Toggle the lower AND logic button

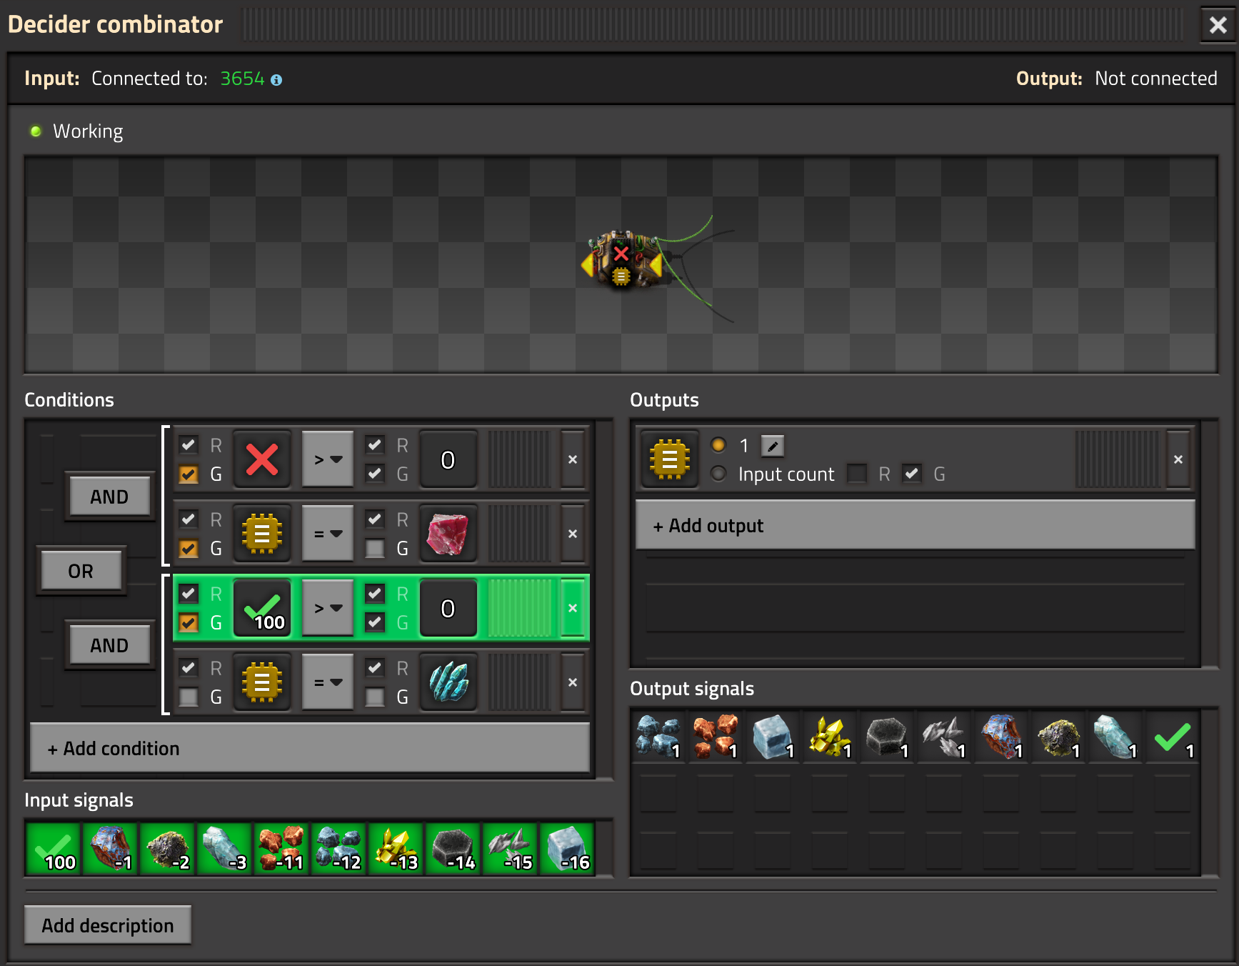109,645
